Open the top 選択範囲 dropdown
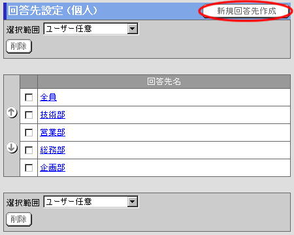Image resolution: width=294 pixels, height=235 pixels. coord(91,29)
